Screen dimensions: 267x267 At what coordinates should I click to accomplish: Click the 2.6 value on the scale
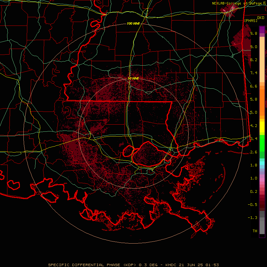coord(254,152)
